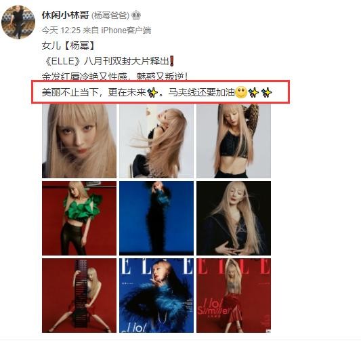Viewport: 361px width, 345px height.
Task: Click the smiley face emoji in post
Action: click(x=241, y=93)
